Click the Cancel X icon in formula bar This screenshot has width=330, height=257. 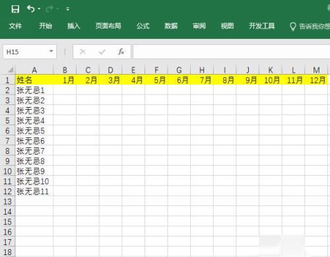(x=82, y=52)
